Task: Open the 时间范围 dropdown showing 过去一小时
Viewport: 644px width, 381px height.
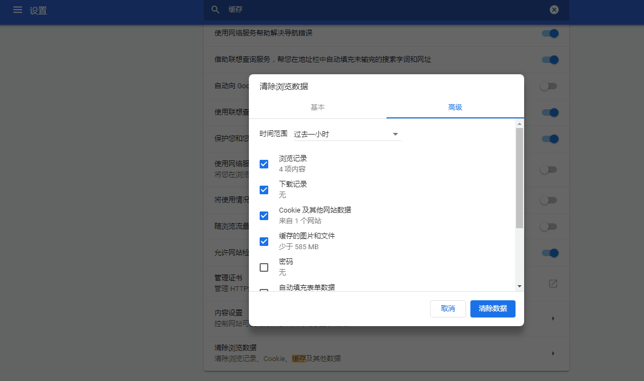Action: click(347, 134)
